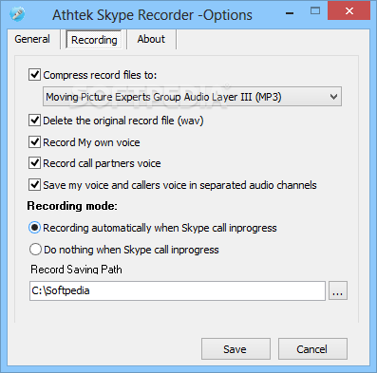
Task: Save the recording options
Action: click(x=236, y=349)
